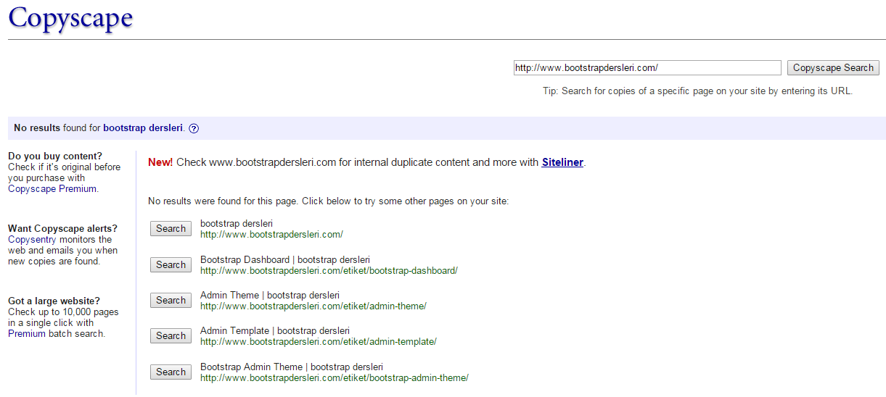886x397 pixels.
Task: Click the etiket/bootstrap-admin-theme/ URL text
Action: coord(335,377)
